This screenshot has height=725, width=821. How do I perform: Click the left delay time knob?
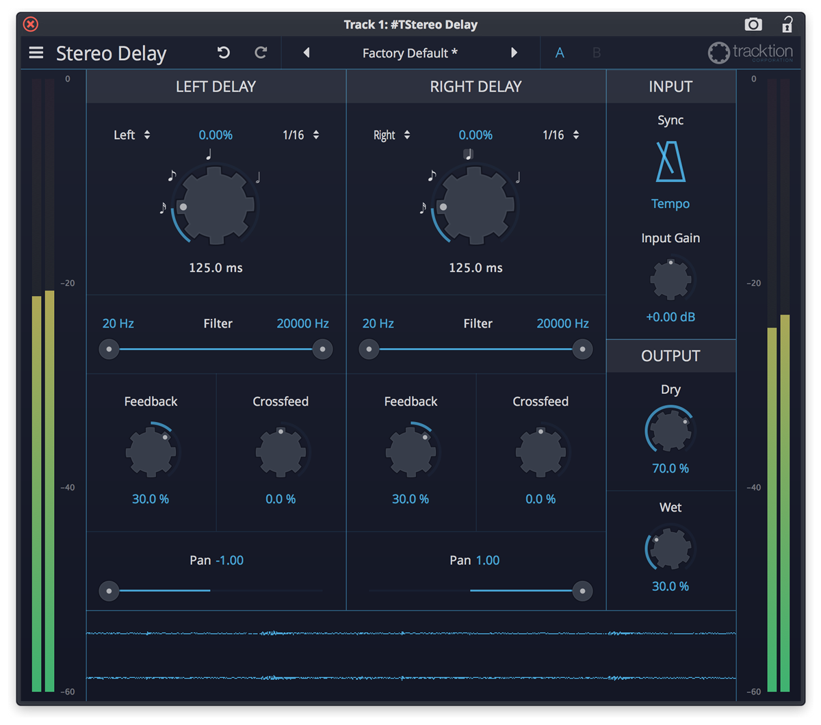[x=216, y=203]
